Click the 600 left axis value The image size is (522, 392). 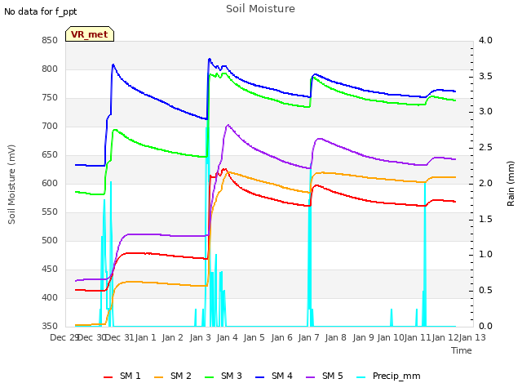tap(50, 184)
